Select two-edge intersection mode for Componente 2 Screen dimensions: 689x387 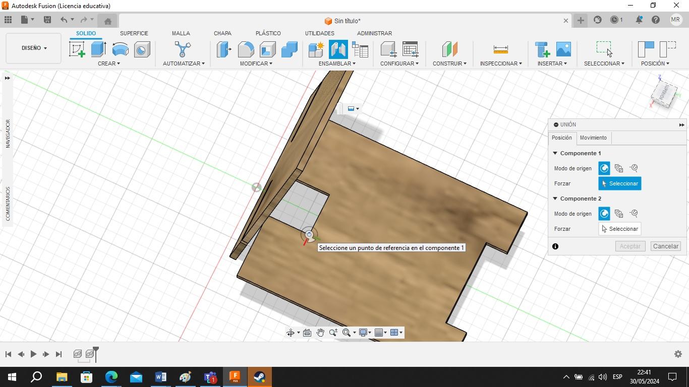(x=634, y=214)
